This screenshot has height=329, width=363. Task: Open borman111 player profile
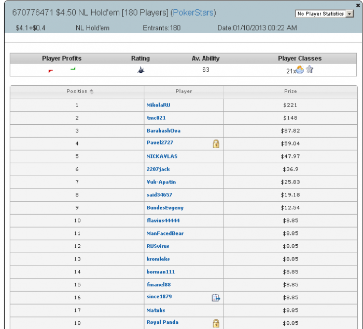tap(161, 272)
